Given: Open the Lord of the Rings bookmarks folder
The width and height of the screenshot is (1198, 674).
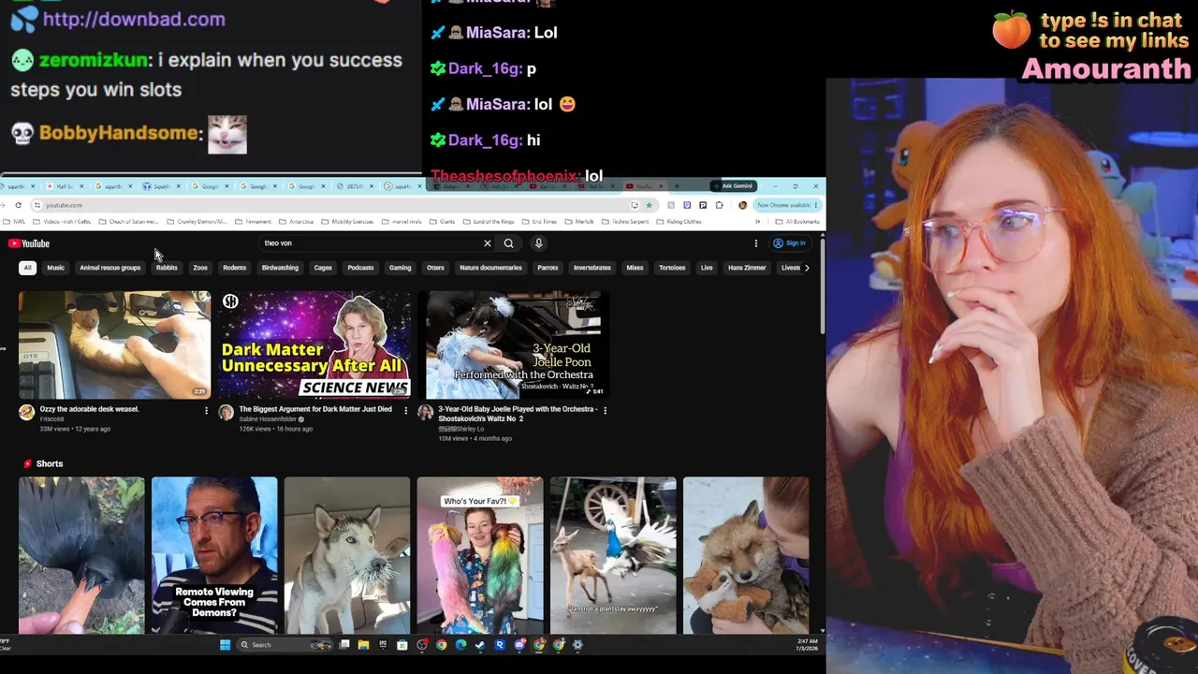Looking at the screenshot, I should pos(489,222).
